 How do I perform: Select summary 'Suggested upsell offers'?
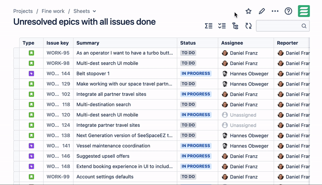pos(103,156)
